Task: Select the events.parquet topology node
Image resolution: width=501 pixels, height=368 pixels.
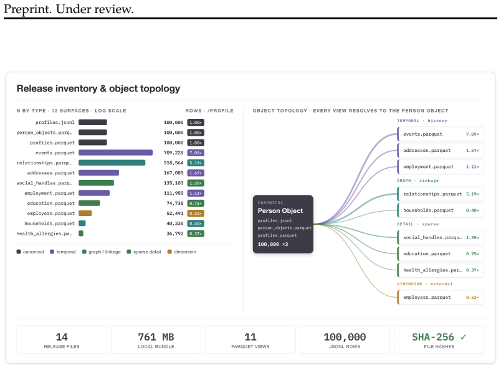Action: pos(441,134)
